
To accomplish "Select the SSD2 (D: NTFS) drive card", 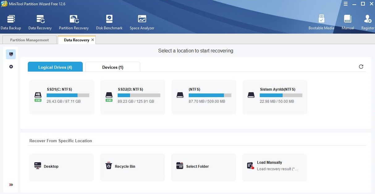I will (x=133, y=97).
